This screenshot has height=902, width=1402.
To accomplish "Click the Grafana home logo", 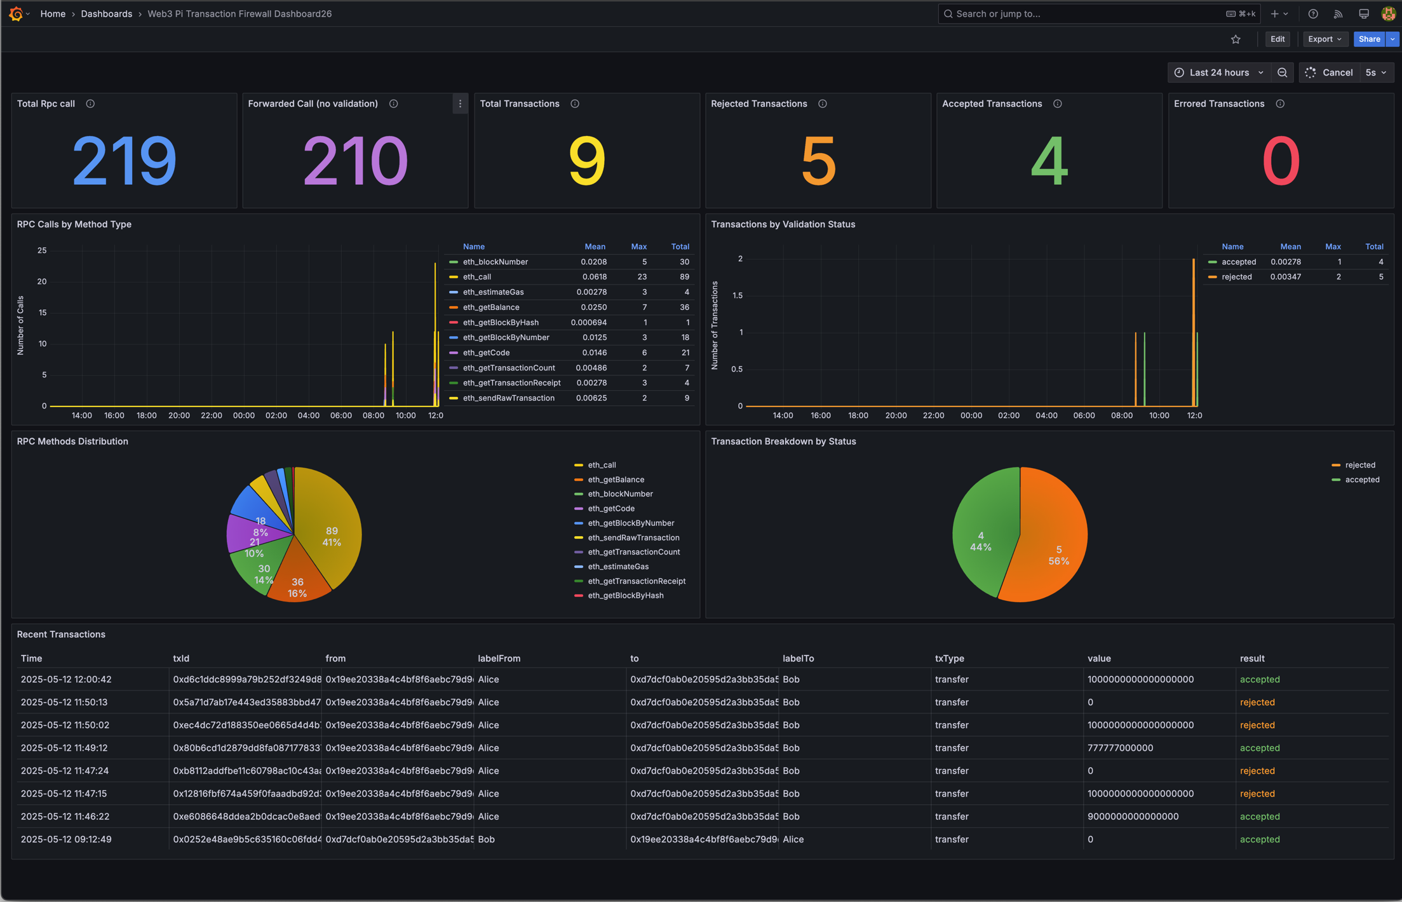I will coord(15,13).
